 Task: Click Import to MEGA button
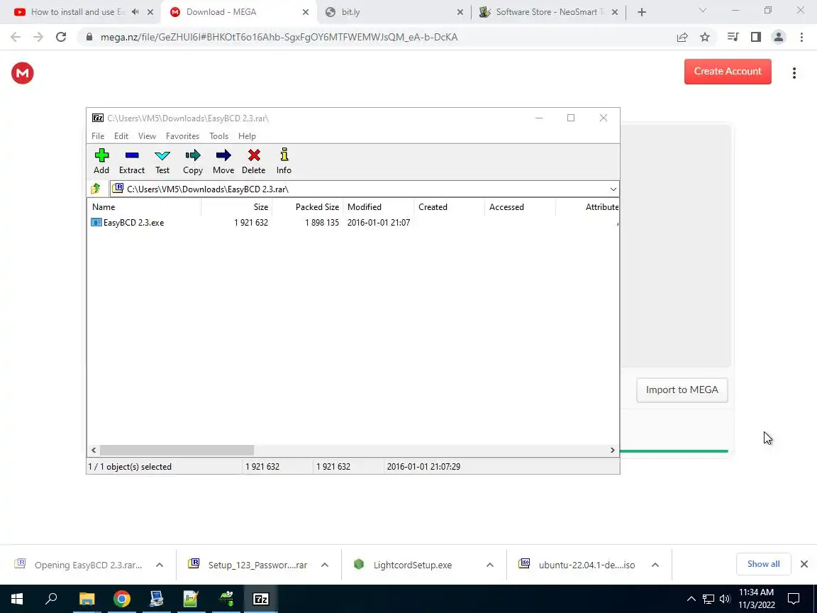[682, 390]
